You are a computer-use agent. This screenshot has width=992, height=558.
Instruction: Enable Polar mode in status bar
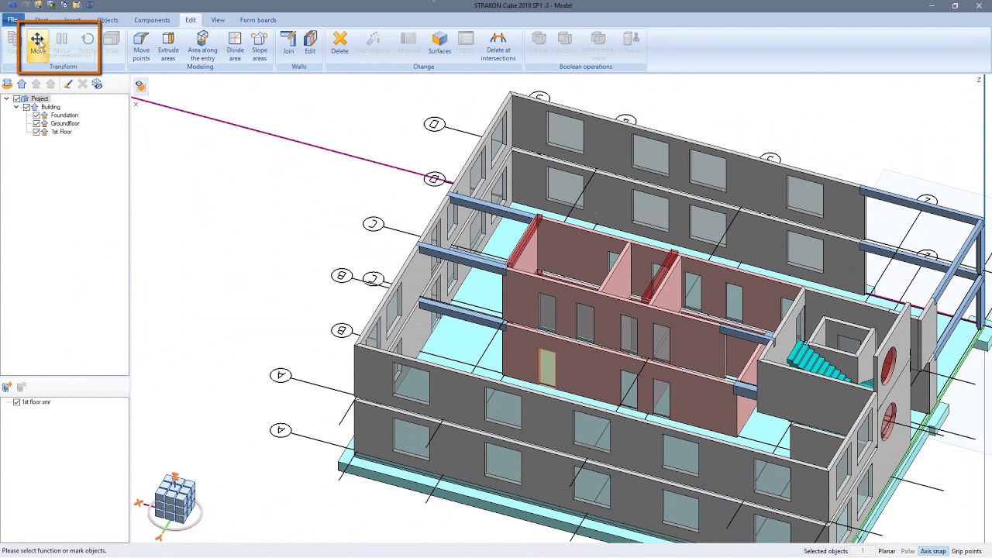(x=908, y=551)
